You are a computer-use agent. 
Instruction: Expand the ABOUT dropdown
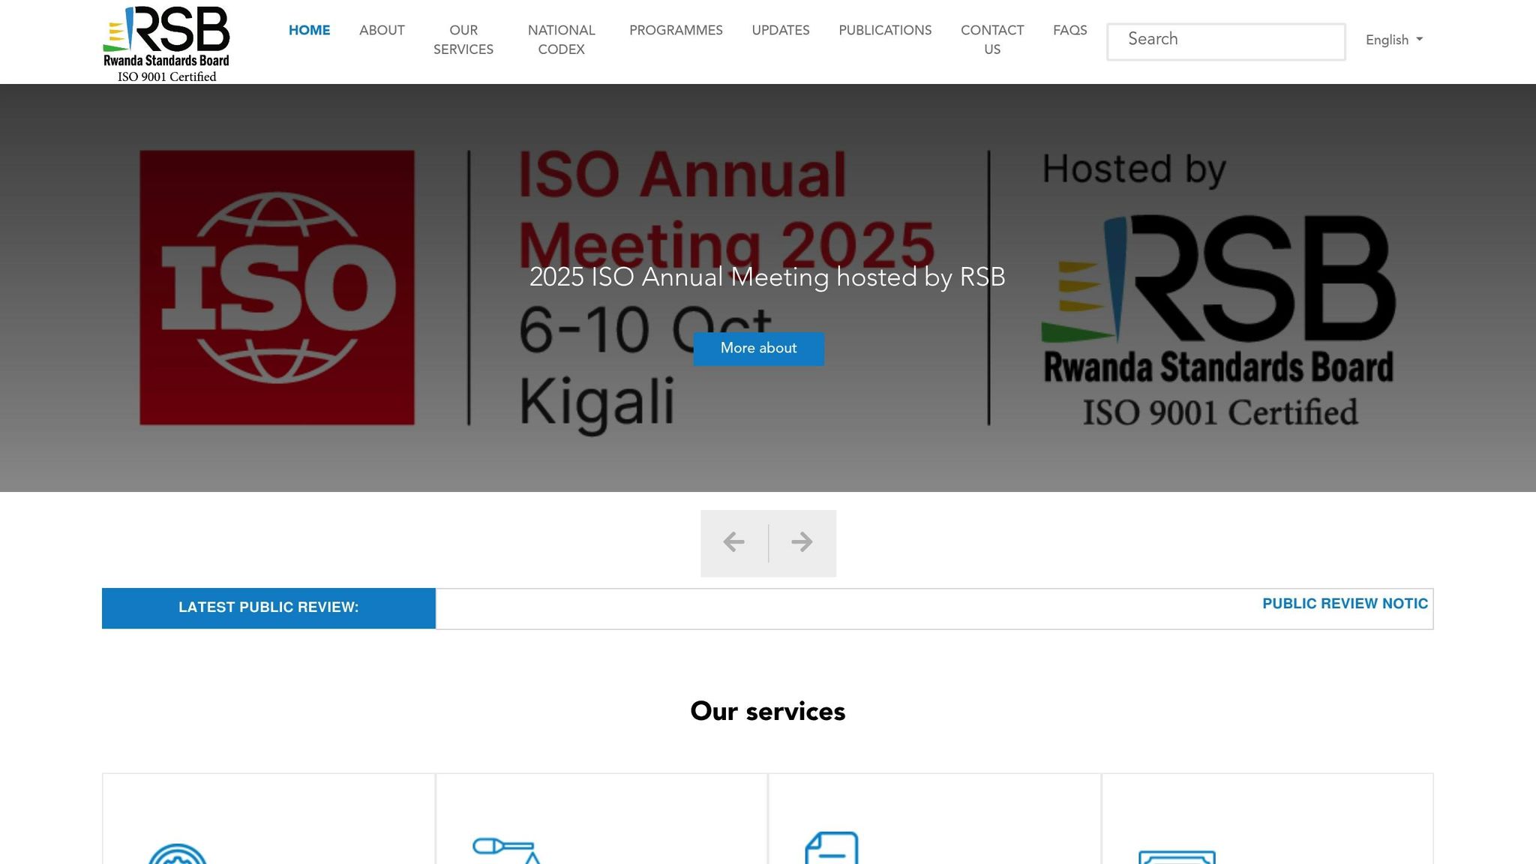[x=382, y=31]
